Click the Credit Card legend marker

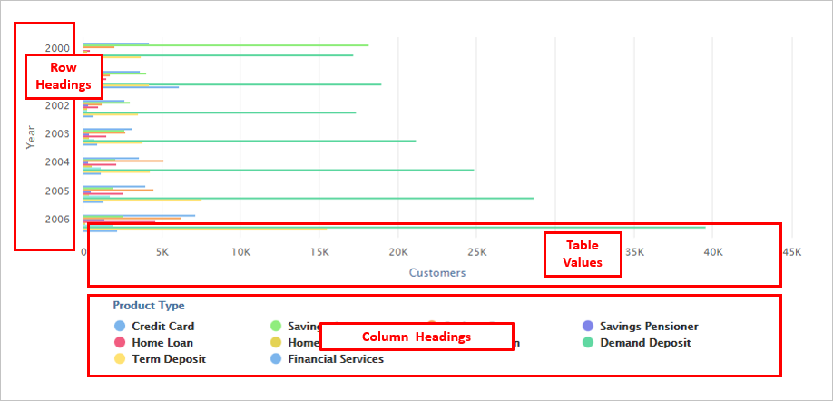coord(120,327)
